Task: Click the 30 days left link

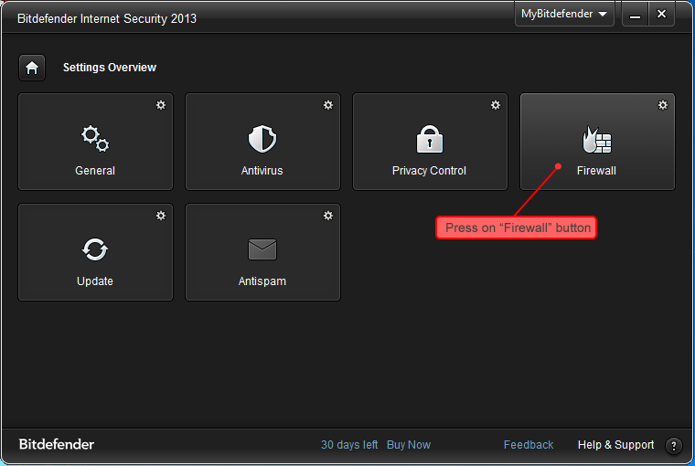Action: [x=349, y=445]
